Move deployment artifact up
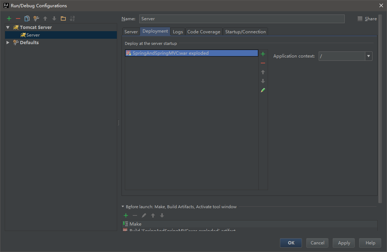This screenshot has height=252, width=387. pos(263,72)
